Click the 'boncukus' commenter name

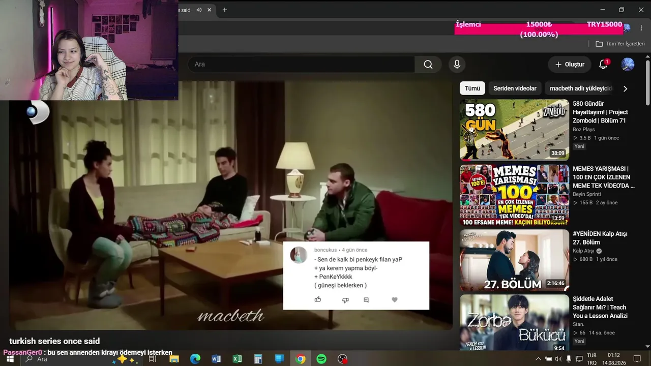pyautogui.click(x=325, y=250)
